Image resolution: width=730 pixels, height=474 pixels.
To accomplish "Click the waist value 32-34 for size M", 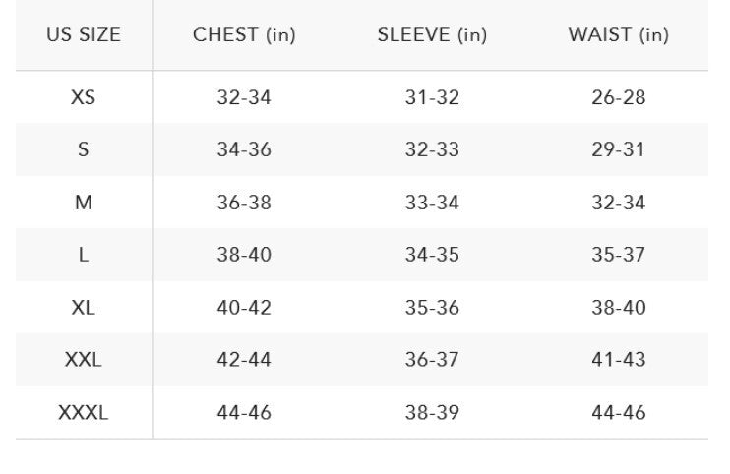I will coord(618,203).
